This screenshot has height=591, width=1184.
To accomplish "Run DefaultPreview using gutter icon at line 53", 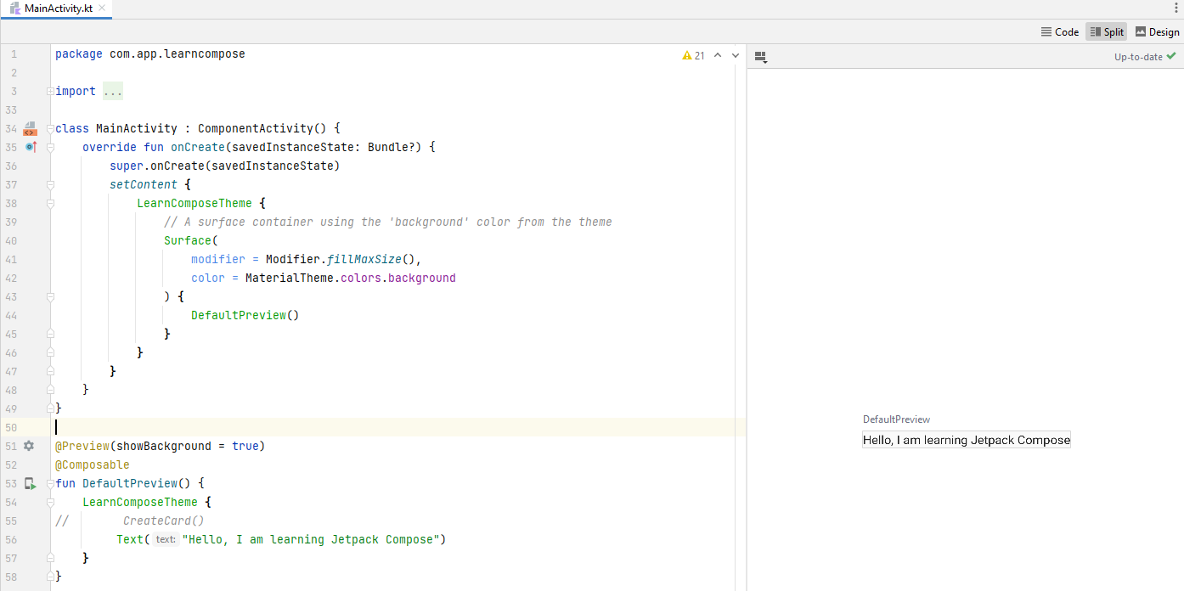I will coord(30,483).
